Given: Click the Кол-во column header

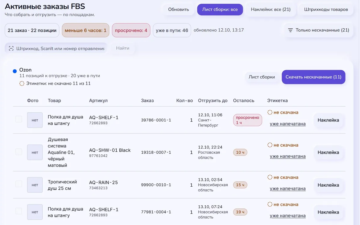Looking at the screenshot, I should click(x=185, y=101).
